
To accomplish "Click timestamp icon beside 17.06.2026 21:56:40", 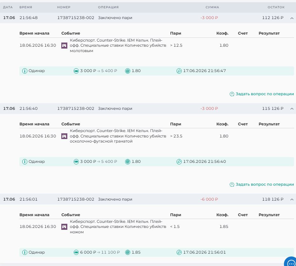I will (179, 162).
